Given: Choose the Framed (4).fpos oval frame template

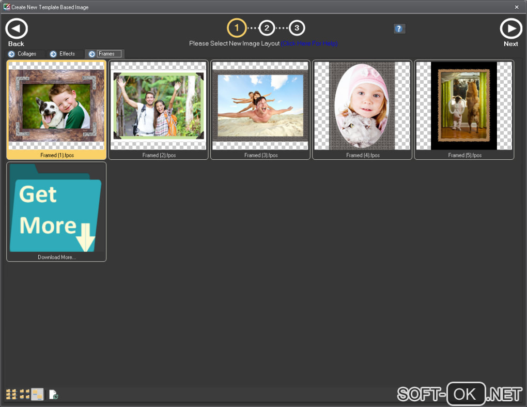Looking at the screenshot, I should pos(362,110).
